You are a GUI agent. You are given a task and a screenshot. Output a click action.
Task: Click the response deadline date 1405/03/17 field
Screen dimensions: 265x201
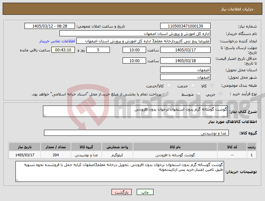[185, 50]
